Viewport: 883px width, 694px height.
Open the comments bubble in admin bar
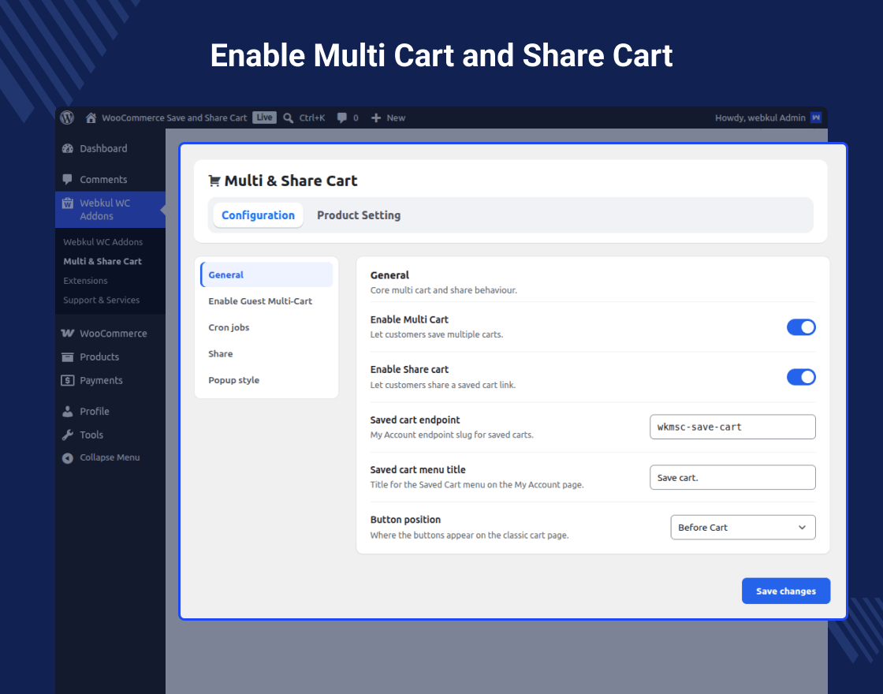coord(342,118)
